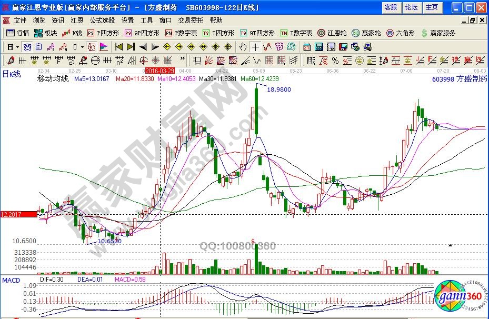Open the candlestick style dropdown arrow
The width and height of the screenshot is (489, 319).
[x=82, y=46]
